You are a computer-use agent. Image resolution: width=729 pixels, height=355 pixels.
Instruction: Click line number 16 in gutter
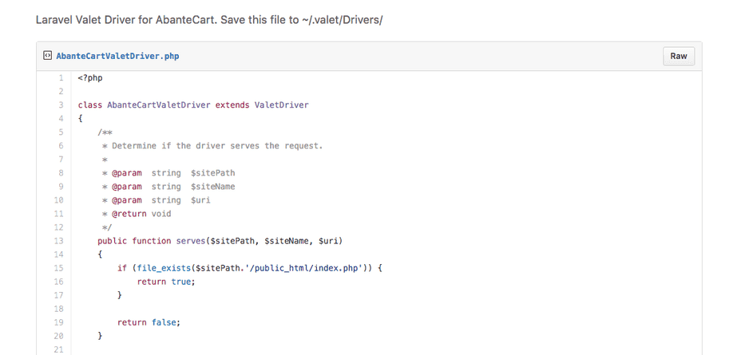point(59,282)
